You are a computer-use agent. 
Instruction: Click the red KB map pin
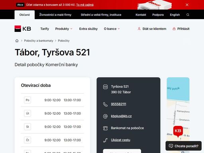pyautogui.click(x=178, y=131)
